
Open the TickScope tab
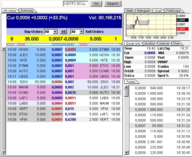pyautogui.click(x=173, y=11)
